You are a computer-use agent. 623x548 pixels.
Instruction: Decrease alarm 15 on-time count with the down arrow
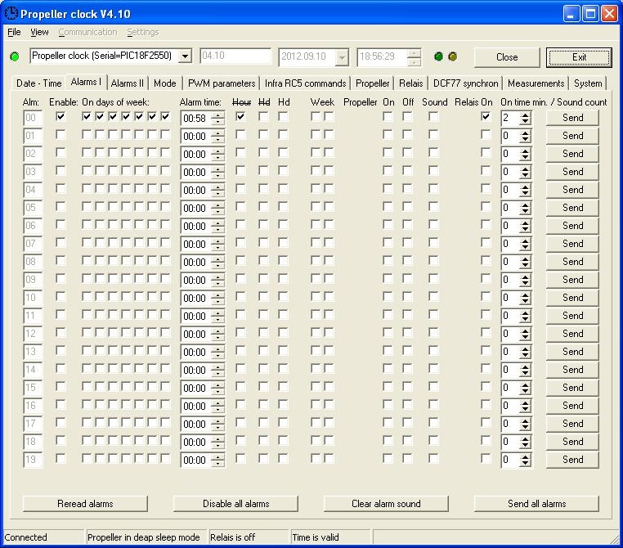point(525,391)
